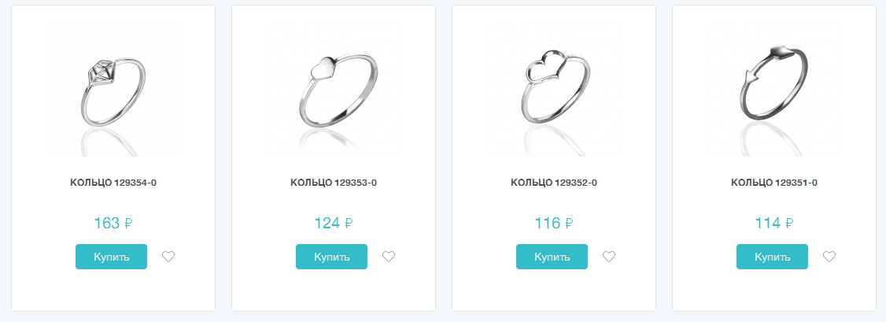
Task: Click the КОЛЬЦО 129352-0 product name
Action: [554, 183]
